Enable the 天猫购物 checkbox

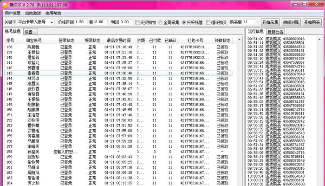[137, 22]
